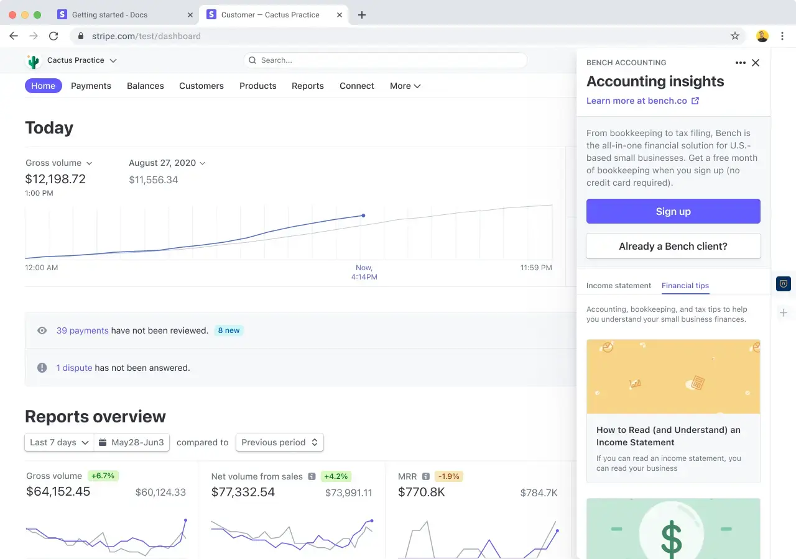Click the browser address bar URL
The width and height of the screenshot is (796, 559).
point(146,36)
